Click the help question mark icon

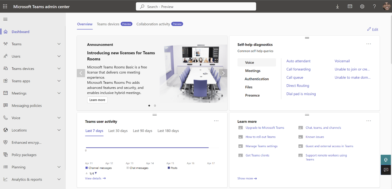pos(374,6)
